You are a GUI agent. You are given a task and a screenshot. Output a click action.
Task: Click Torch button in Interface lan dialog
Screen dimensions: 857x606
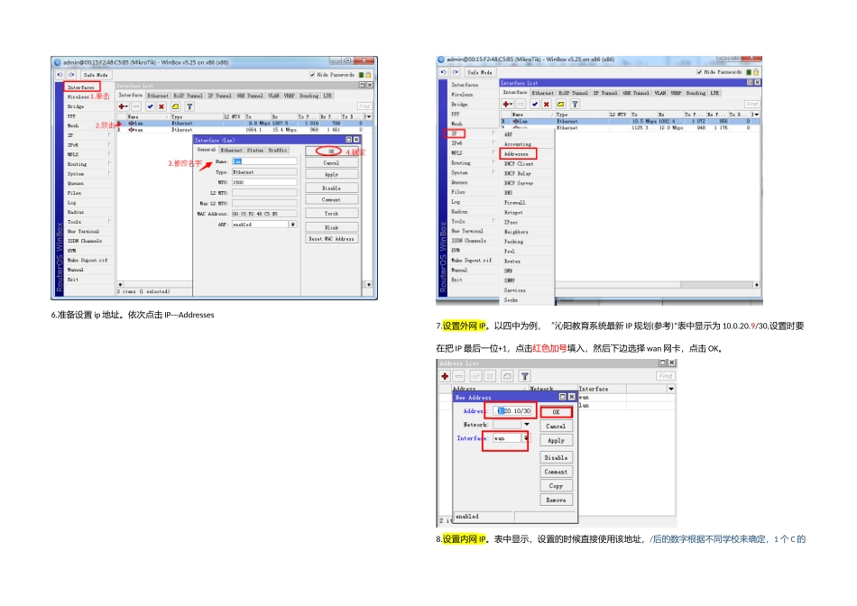(x=331, y=214)
